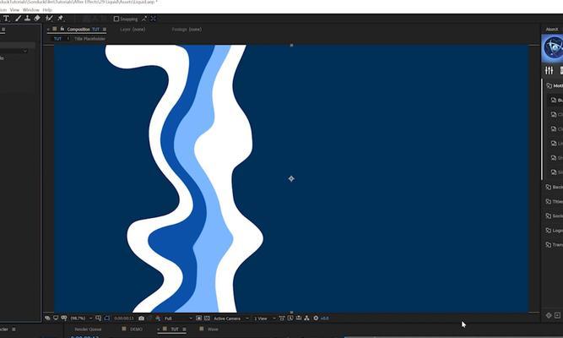Open the AtomX sliders settings icon
This screenshot has width=563, height=338.
[549, 70]
